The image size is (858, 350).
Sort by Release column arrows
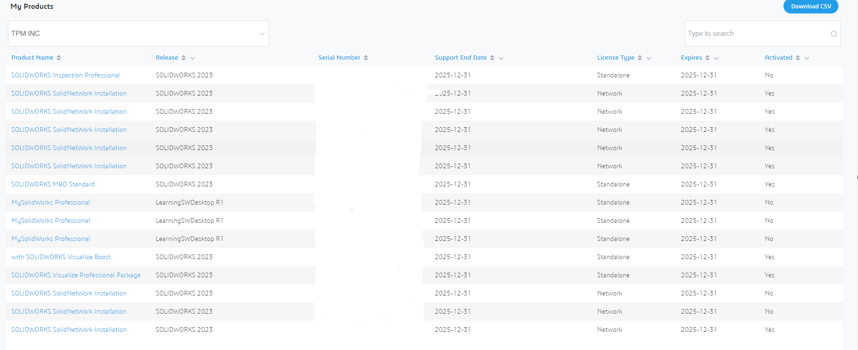pyautogui.click(x=184, y=58)
